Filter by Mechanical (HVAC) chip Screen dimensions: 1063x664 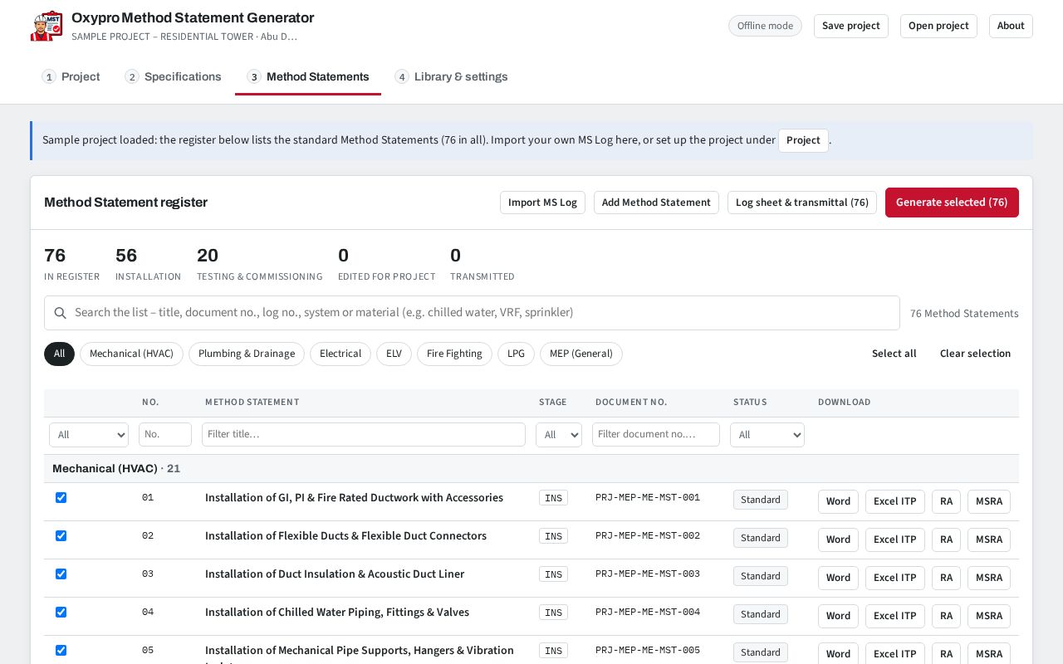(x=131, y=354)
